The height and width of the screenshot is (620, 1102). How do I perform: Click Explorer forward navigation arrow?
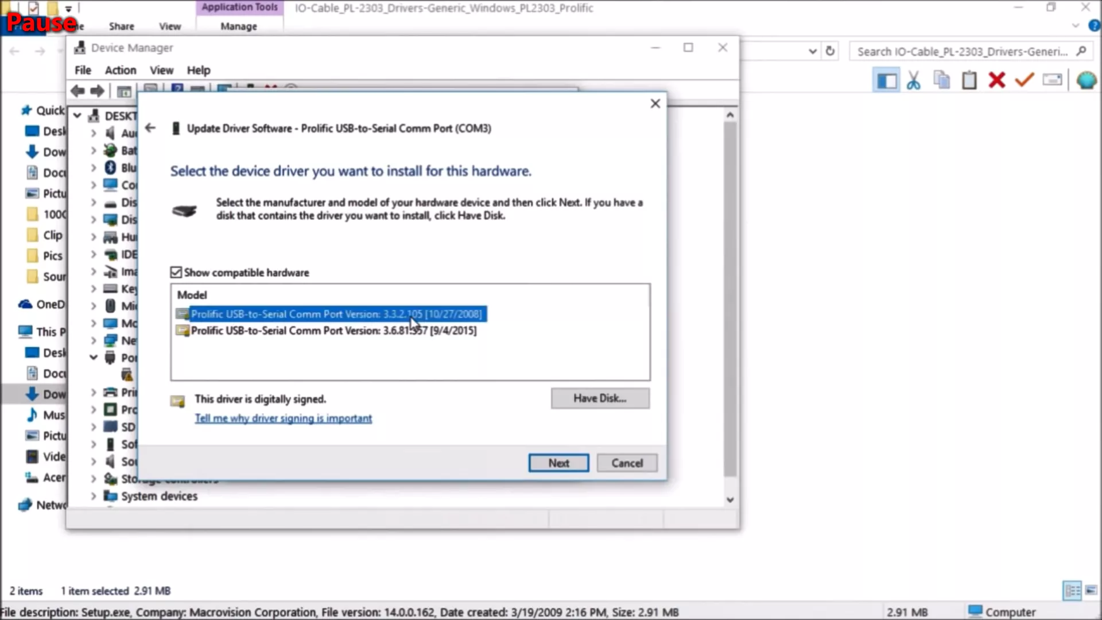pyautogui.click(x=40, y=52)
